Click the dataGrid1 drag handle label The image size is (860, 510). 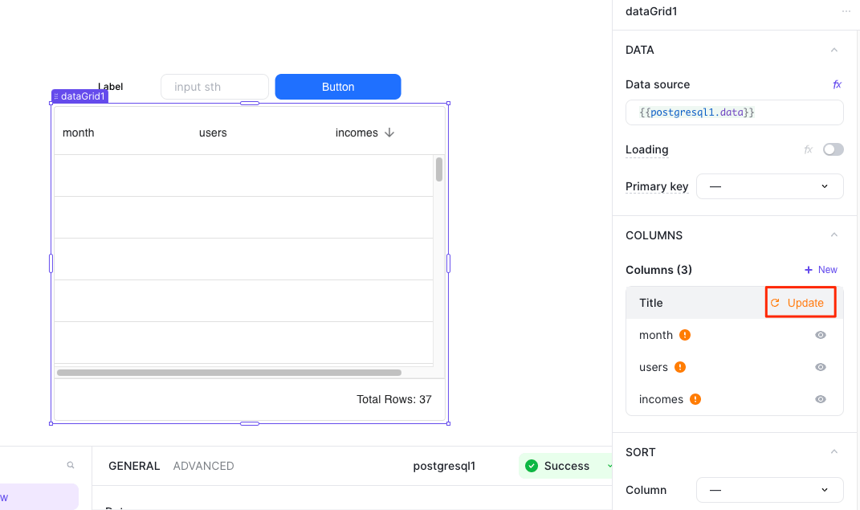tap(79, 96)
